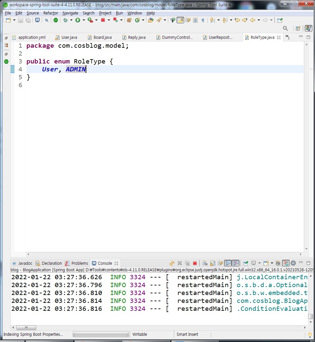The width and height of the screenshot is (315, 342).
Task: Open the Problems view tab
Action: (76, 263)
